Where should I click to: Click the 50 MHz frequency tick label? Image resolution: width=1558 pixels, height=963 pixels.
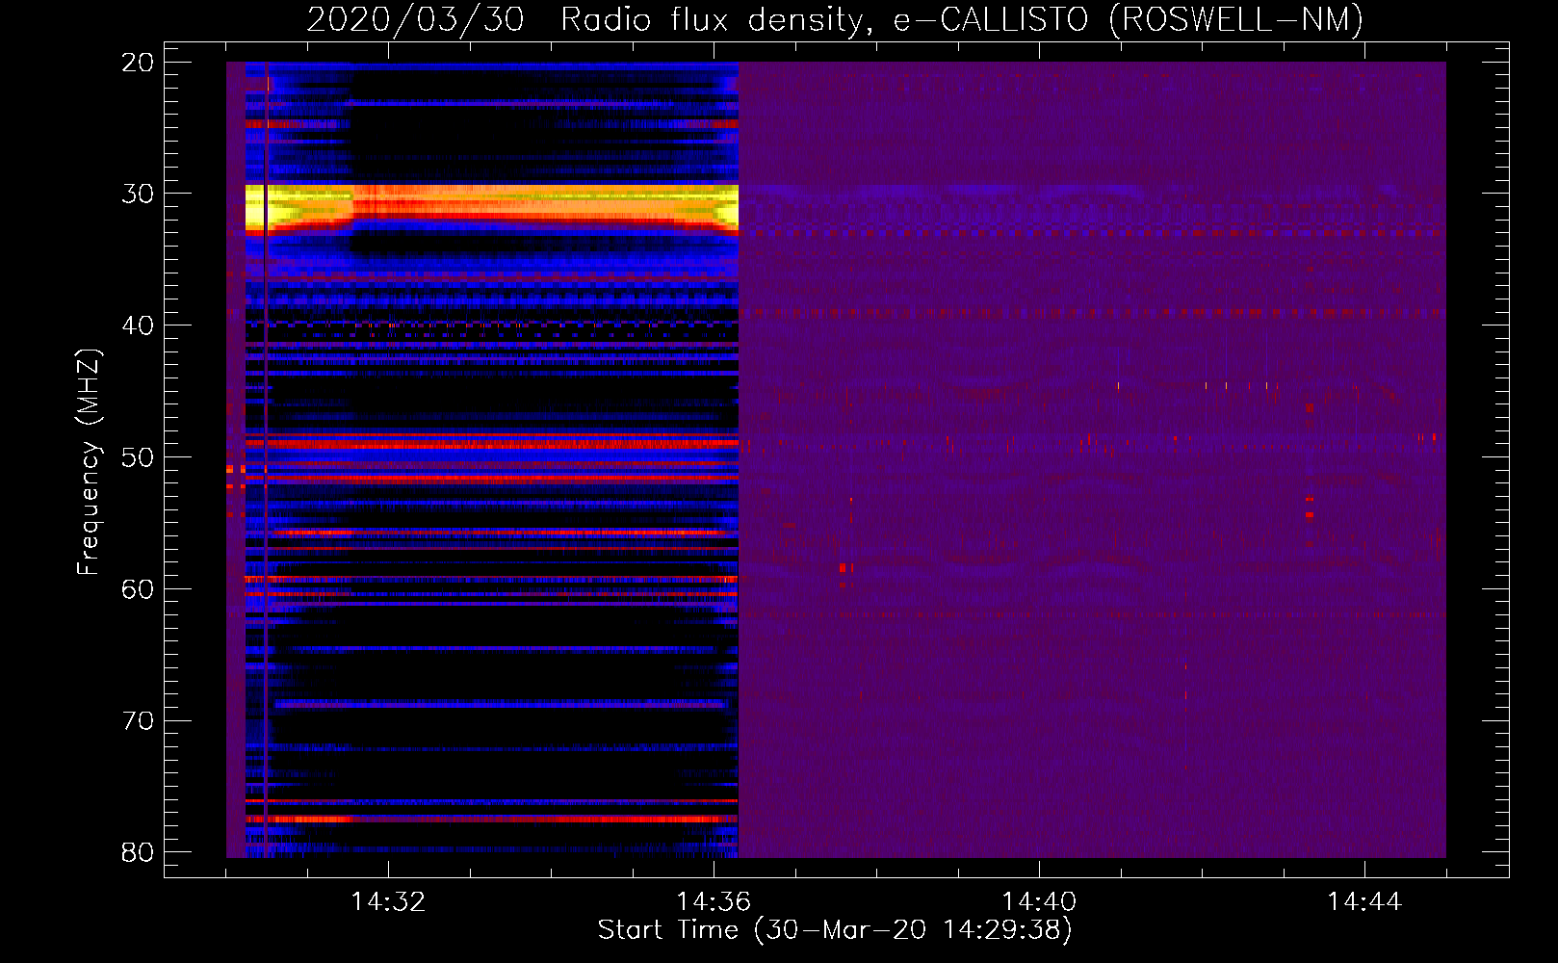(138, 457)
